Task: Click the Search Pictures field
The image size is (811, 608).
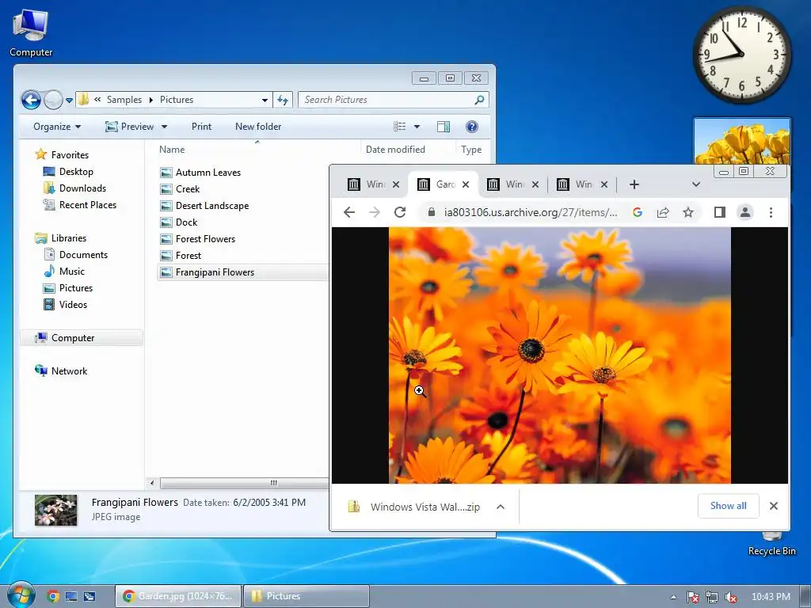Action: [x=393, y=100]
